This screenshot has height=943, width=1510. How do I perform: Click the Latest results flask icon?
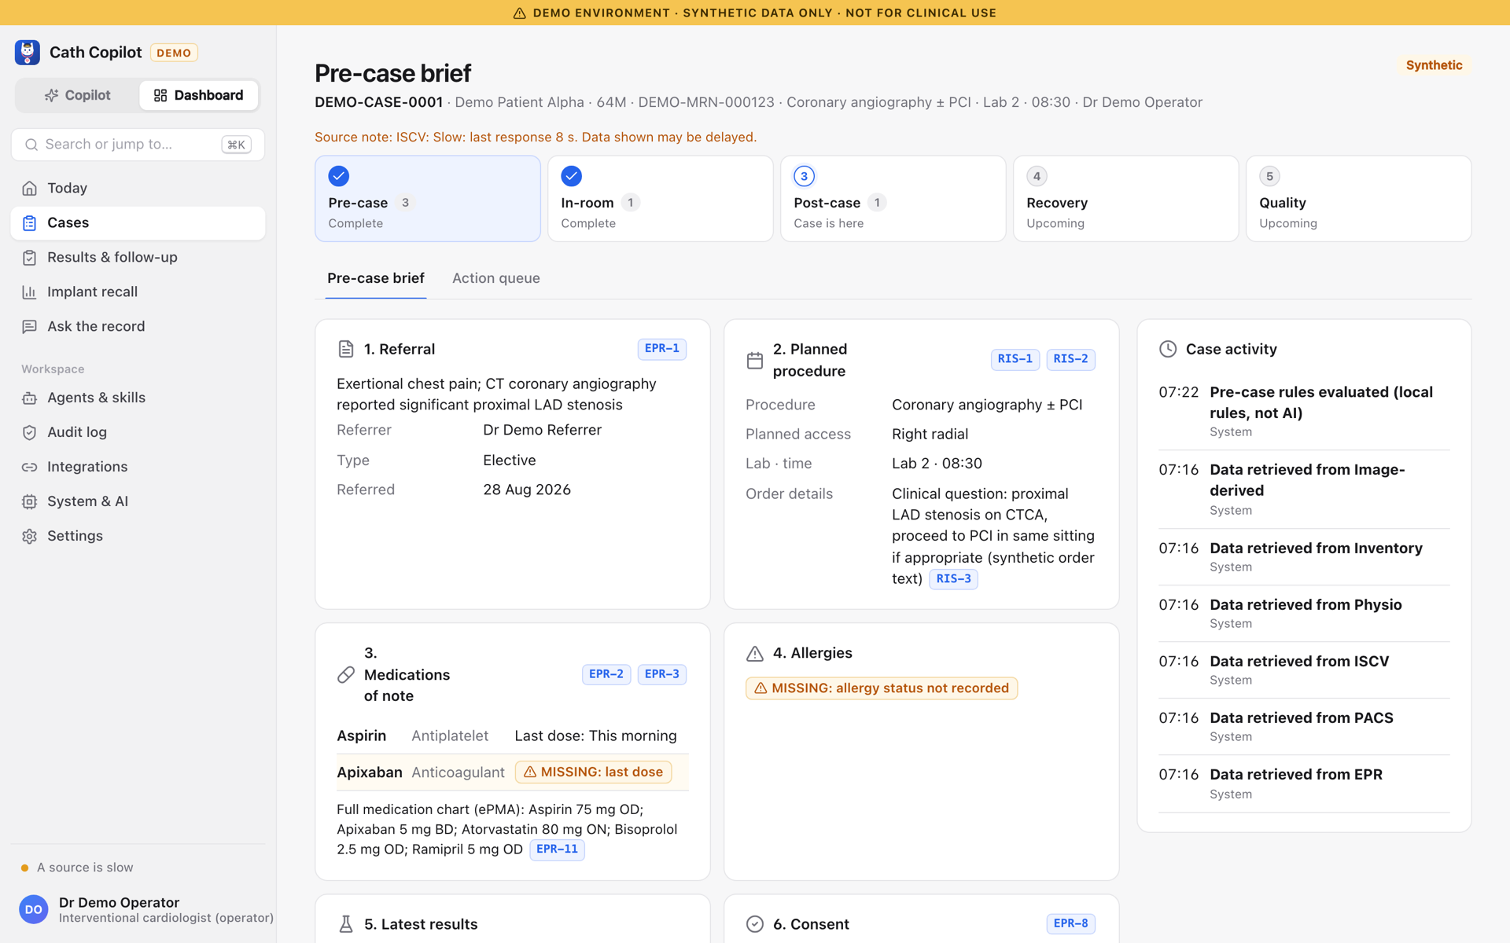click(x=346, y=924)
